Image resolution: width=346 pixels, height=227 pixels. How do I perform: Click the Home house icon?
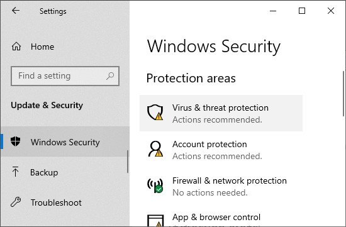pos(16,47)
